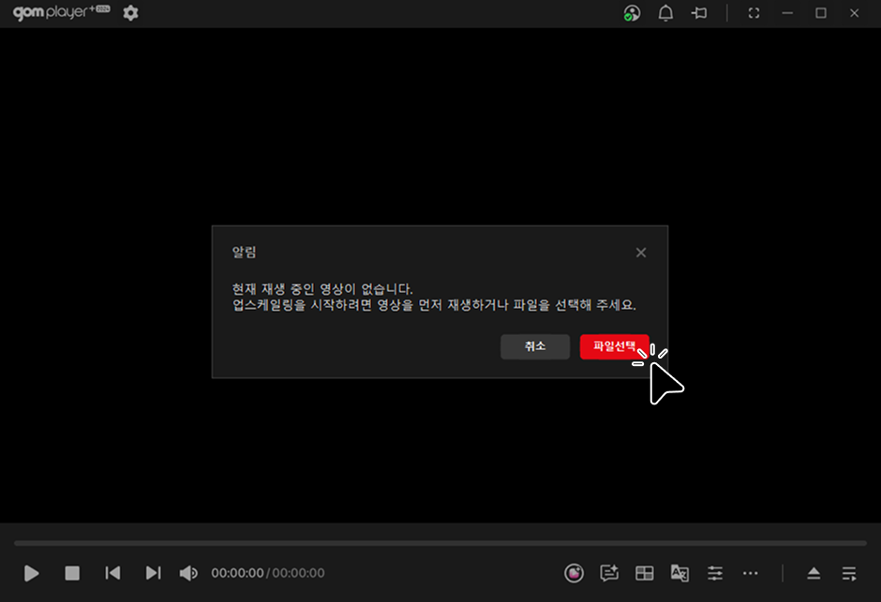Open the AI subtitle chat icon

click(x=609, y=573)
